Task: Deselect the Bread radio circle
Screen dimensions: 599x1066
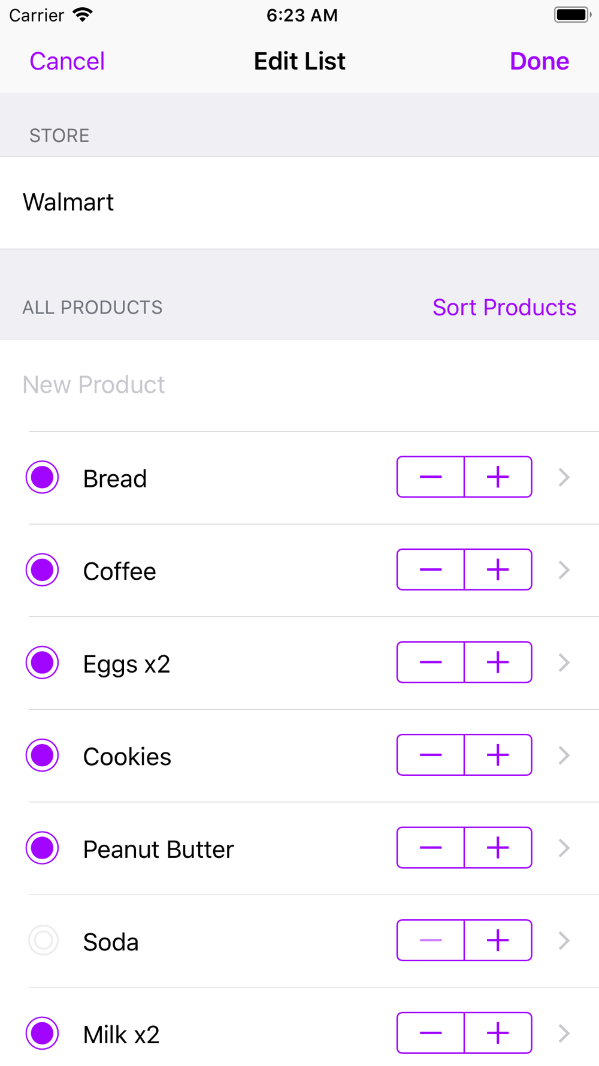Action: click(43, 477)
